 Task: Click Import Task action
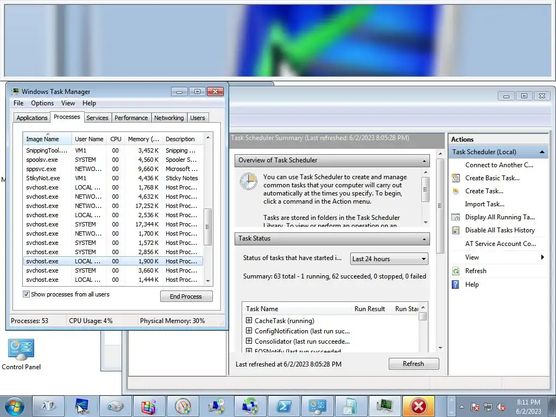[484, 204]
